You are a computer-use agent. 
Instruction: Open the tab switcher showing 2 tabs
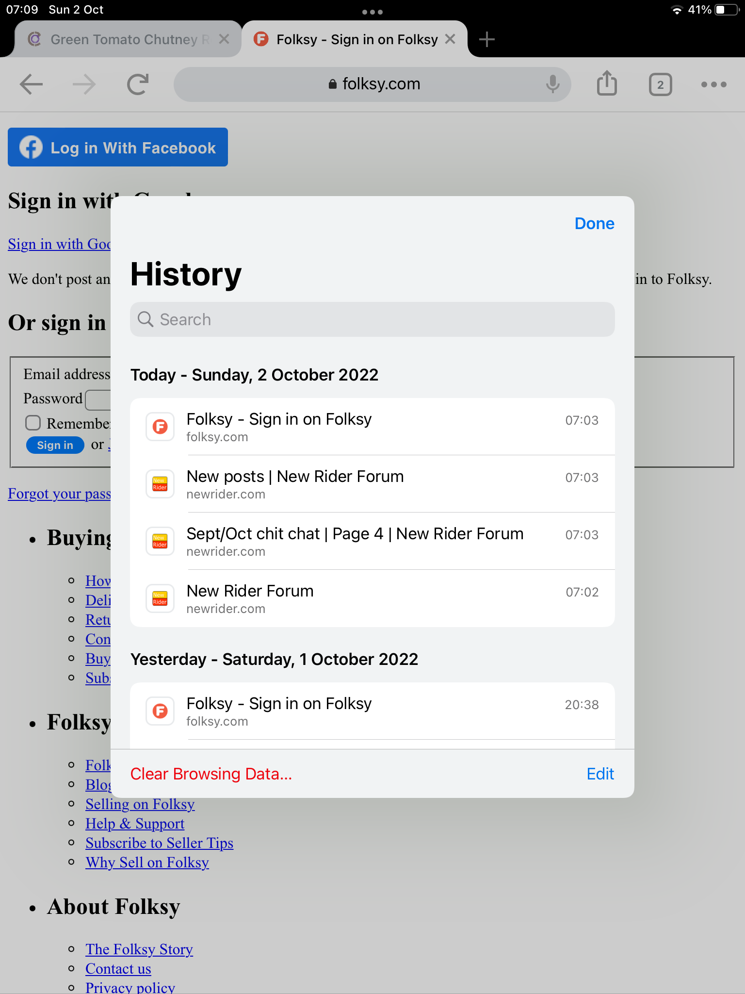tap(660, 84)
